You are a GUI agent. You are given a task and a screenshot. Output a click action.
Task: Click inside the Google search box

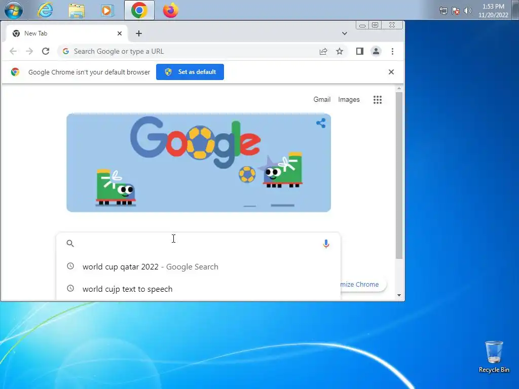[198, 244]
